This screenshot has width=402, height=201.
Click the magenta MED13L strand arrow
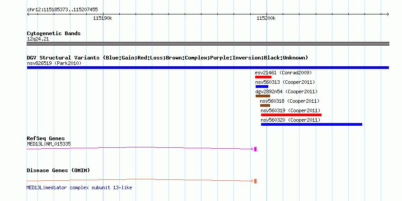click(x=252, y=149)
